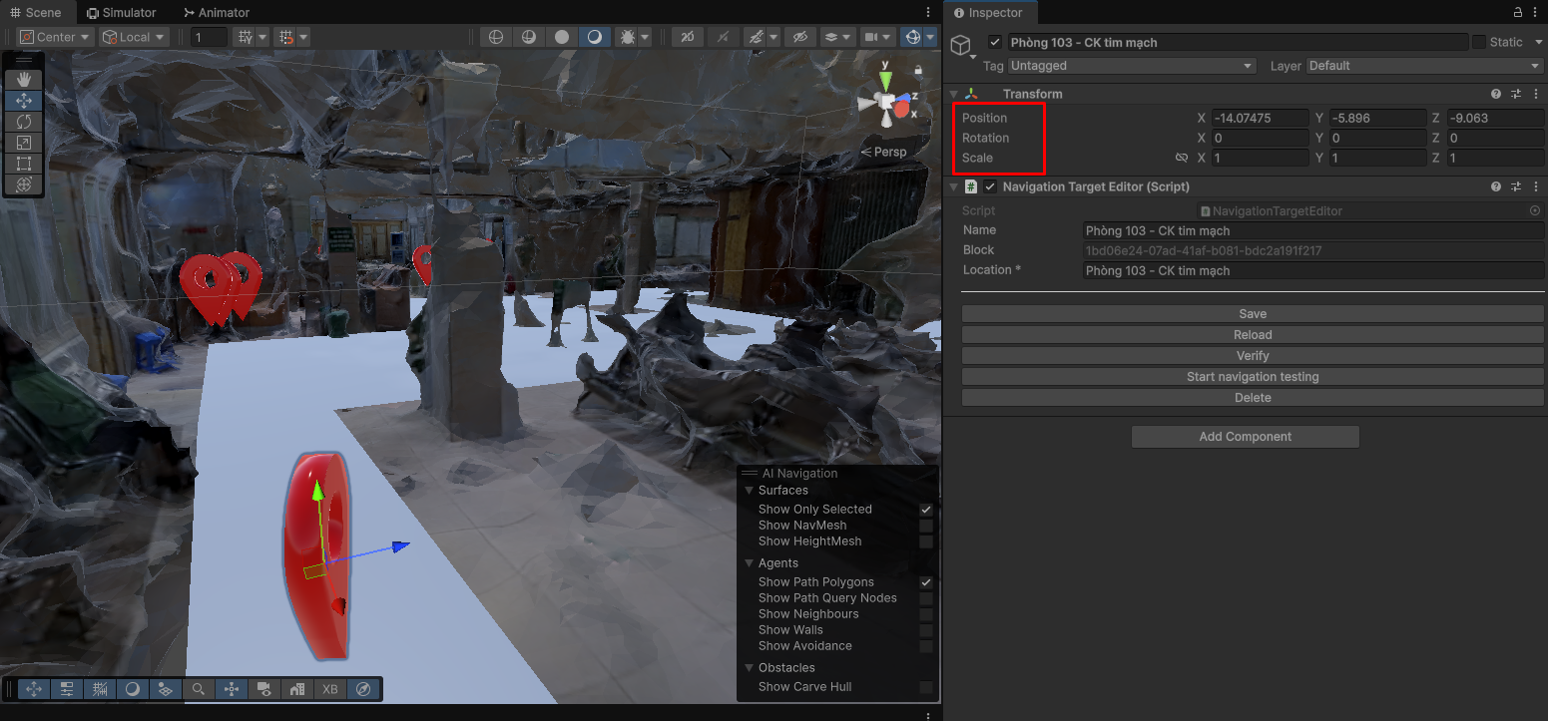Screen dimensions: 1548x721
Task: Click the search magnifier icon in bottom overlay bar
Action: tap(199, 689)
